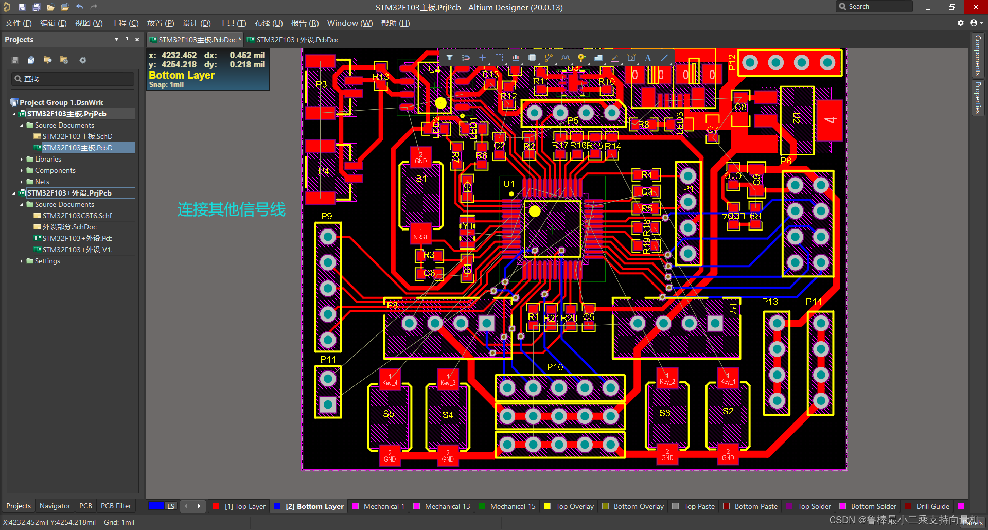Click the Undo arrow in title bar
Viewport: 988px width, 530px height.
(x=79, y=7)
